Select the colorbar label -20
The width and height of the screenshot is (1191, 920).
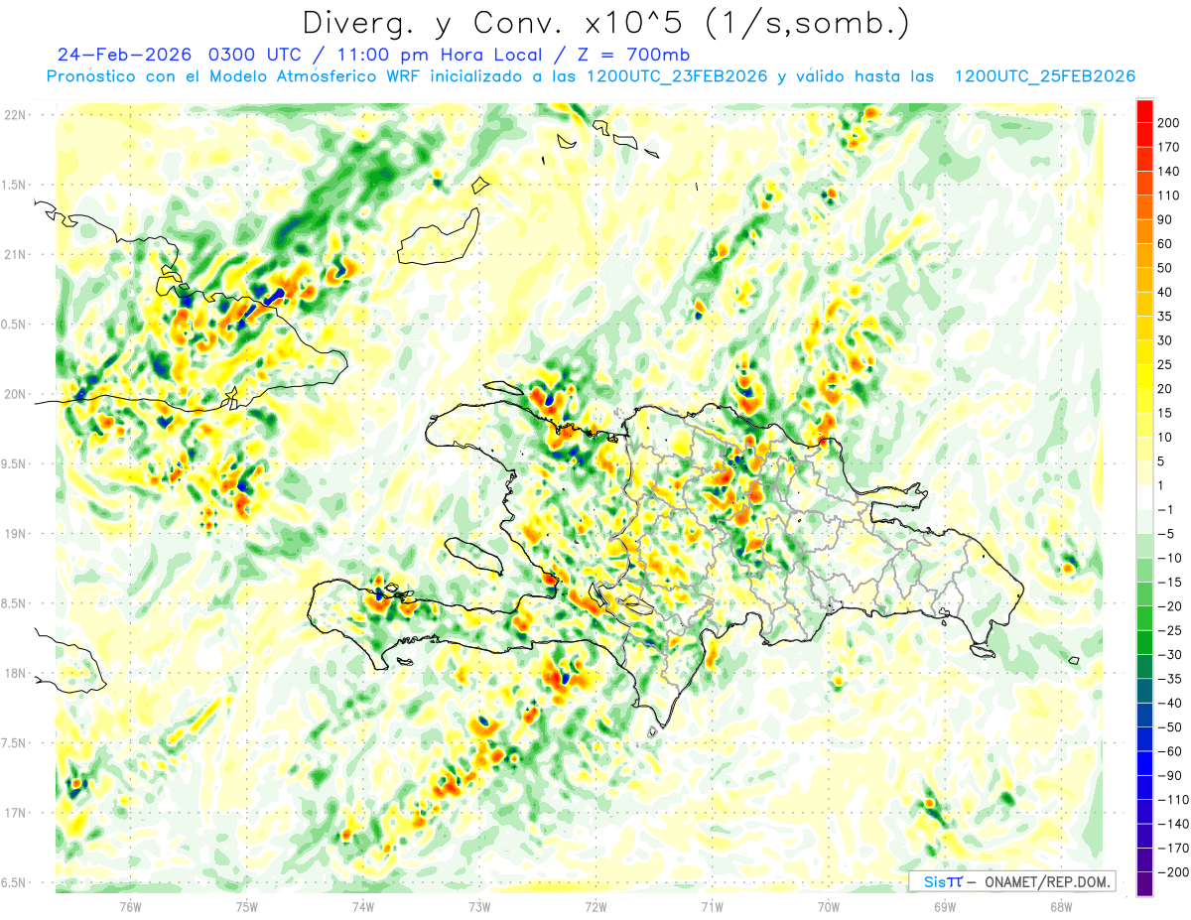pos(1170,606)
